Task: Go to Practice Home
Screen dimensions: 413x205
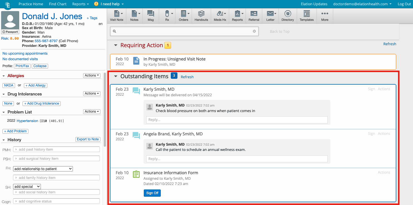Action: 31,4
